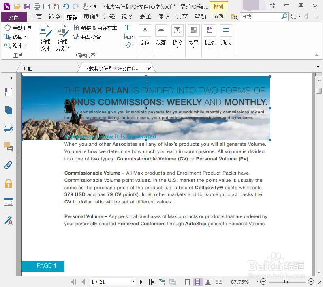323x287 pixels.
Task: Select continuous facing view mode
Action: (x=218, y=282)
